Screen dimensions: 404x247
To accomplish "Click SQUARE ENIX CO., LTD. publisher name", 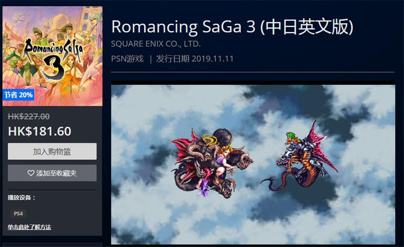I will [156, 44].
